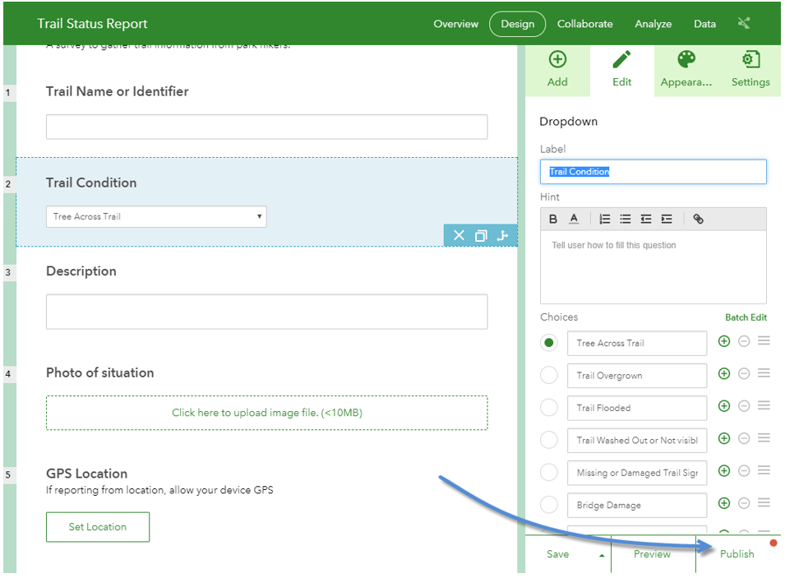Open survey Settings panel

(750, 70)
